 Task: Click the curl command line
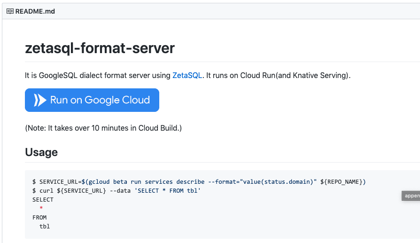(117, 190)
